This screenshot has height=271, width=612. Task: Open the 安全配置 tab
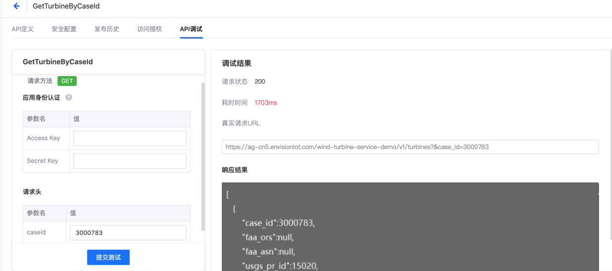[64, 29]
